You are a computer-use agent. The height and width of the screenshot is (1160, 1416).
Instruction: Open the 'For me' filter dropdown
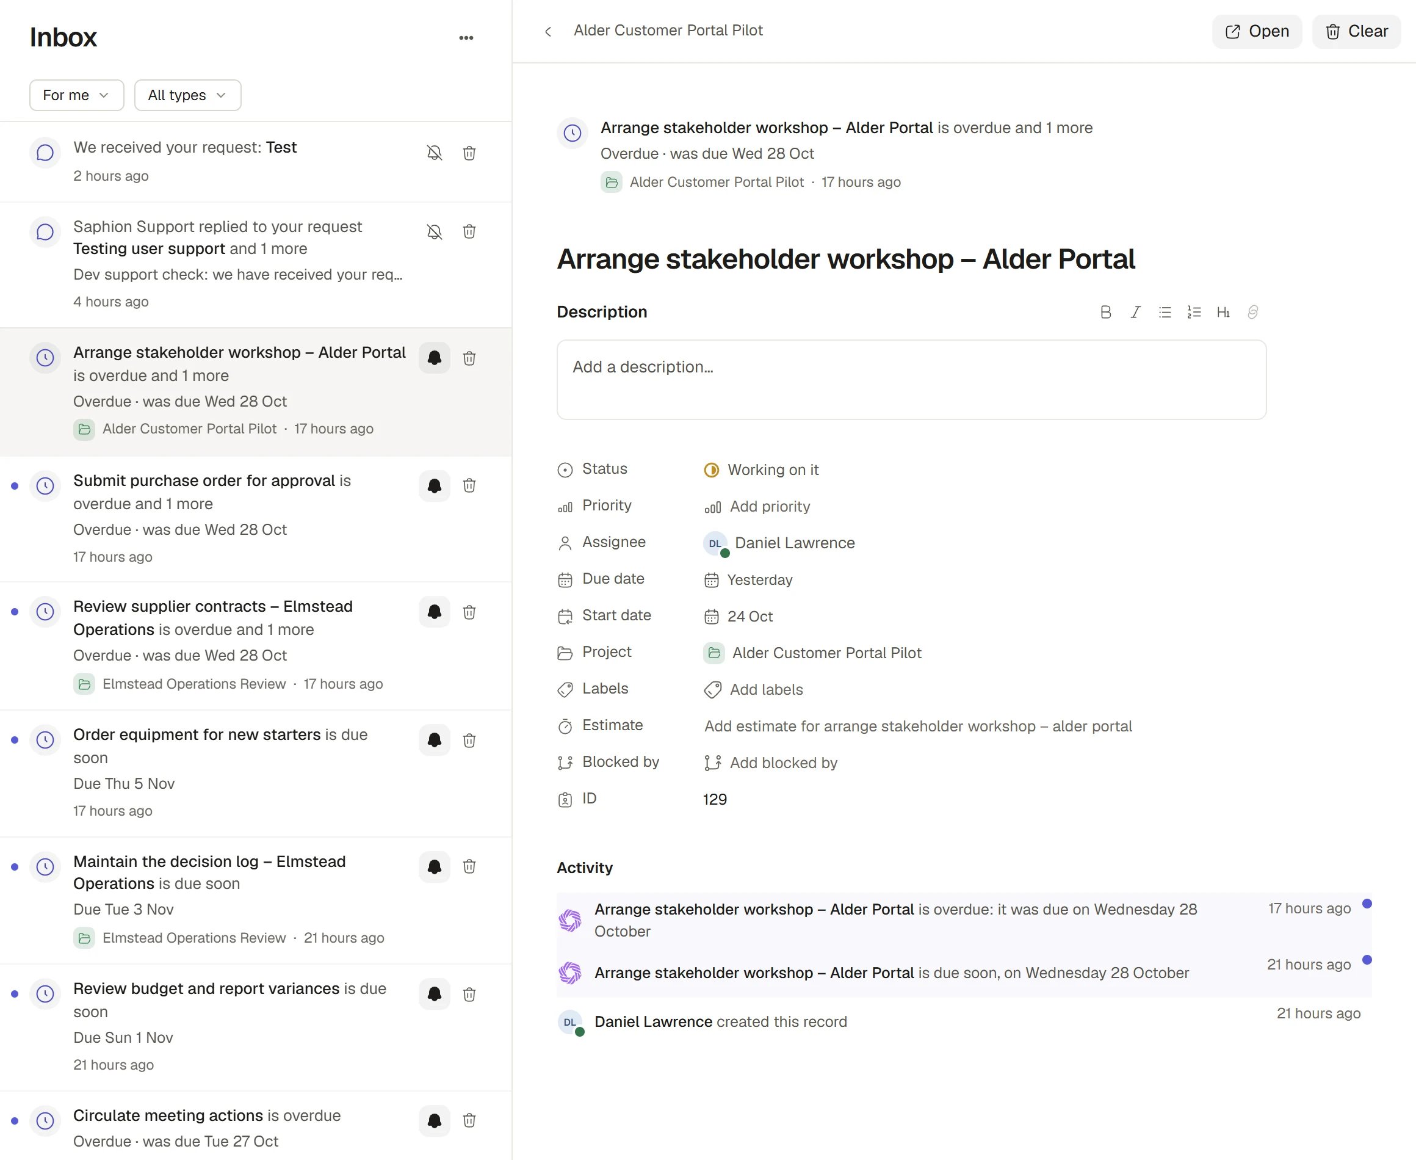coord(77,95)
